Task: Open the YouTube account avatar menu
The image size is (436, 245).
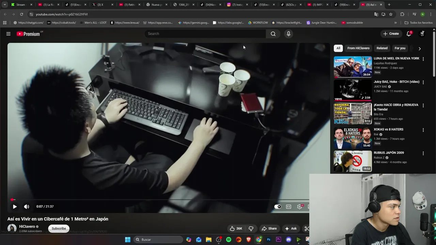Action: (422, 34)
